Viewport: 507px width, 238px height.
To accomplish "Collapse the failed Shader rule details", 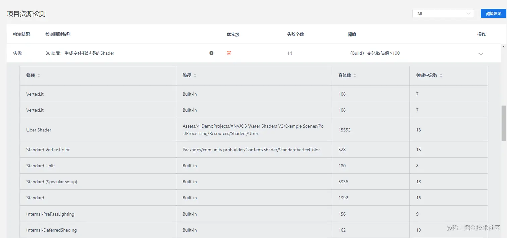I will 481,54.
